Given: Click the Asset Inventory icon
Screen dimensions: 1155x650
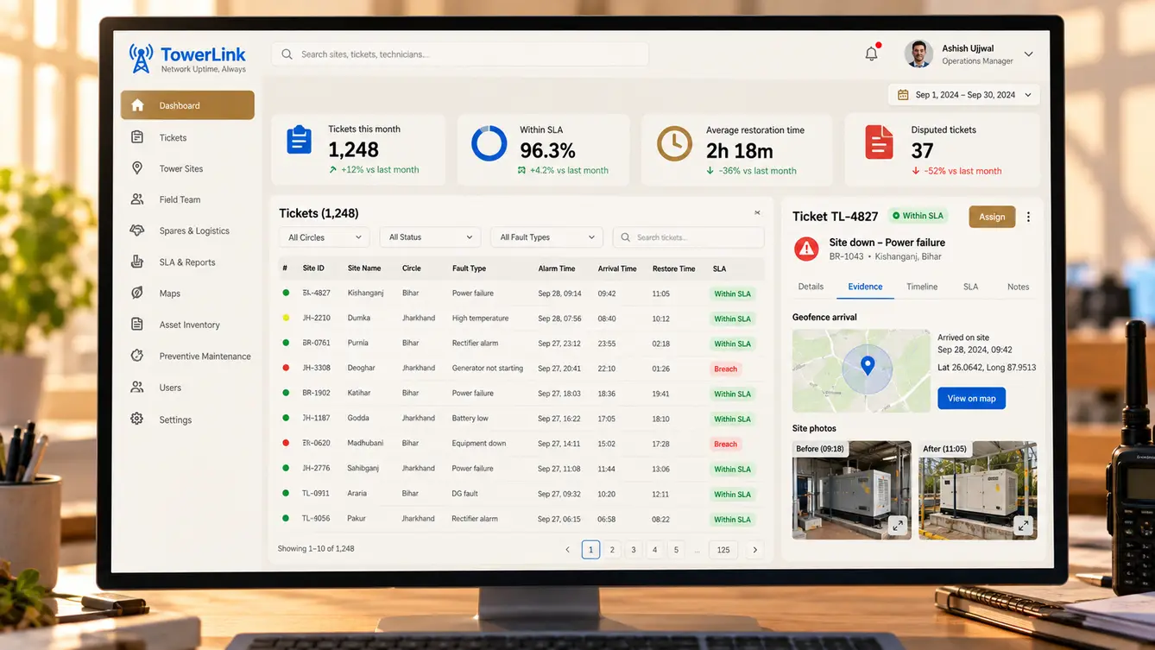Looking at the screenshot, I should point(137,325).
